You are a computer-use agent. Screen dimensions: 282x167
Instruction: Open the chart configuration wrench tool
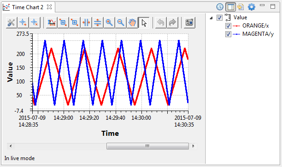pyautogui.click(x=12, y=22)
